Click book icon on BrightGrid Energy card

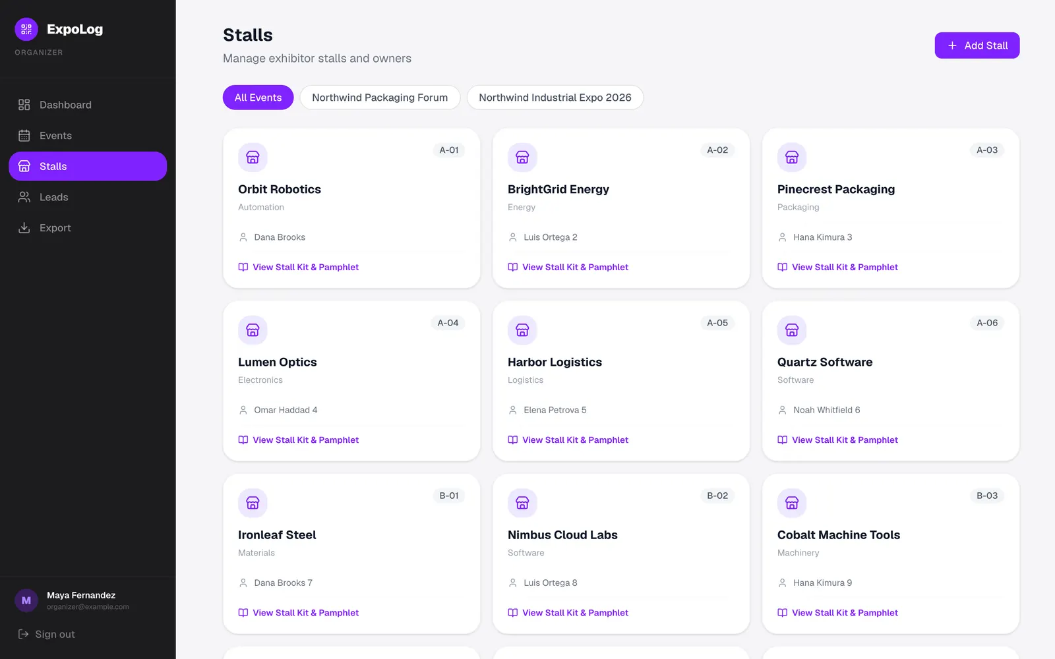click(513, 267)
